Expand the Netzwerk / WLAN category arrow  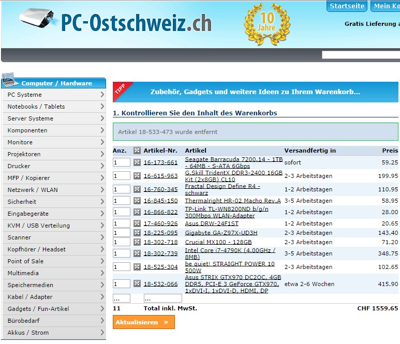102,190
